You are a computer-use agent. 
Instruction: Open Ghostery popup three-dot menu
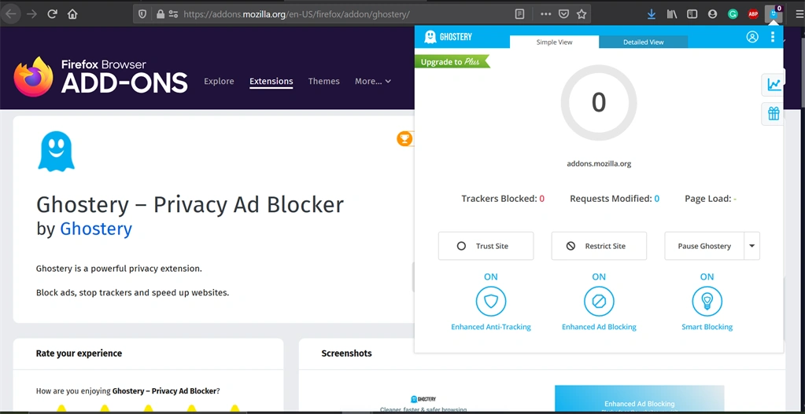pos(773,37)
